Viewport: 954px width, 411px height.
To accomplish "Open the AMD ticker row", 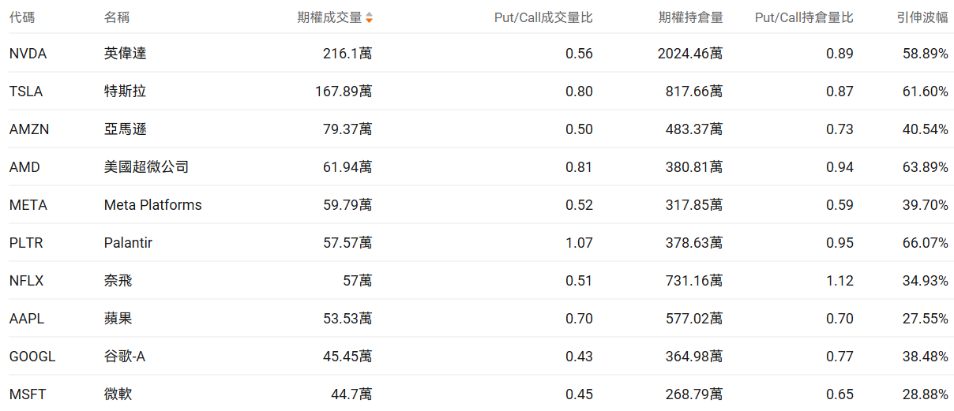I will (x=24, y=167).
